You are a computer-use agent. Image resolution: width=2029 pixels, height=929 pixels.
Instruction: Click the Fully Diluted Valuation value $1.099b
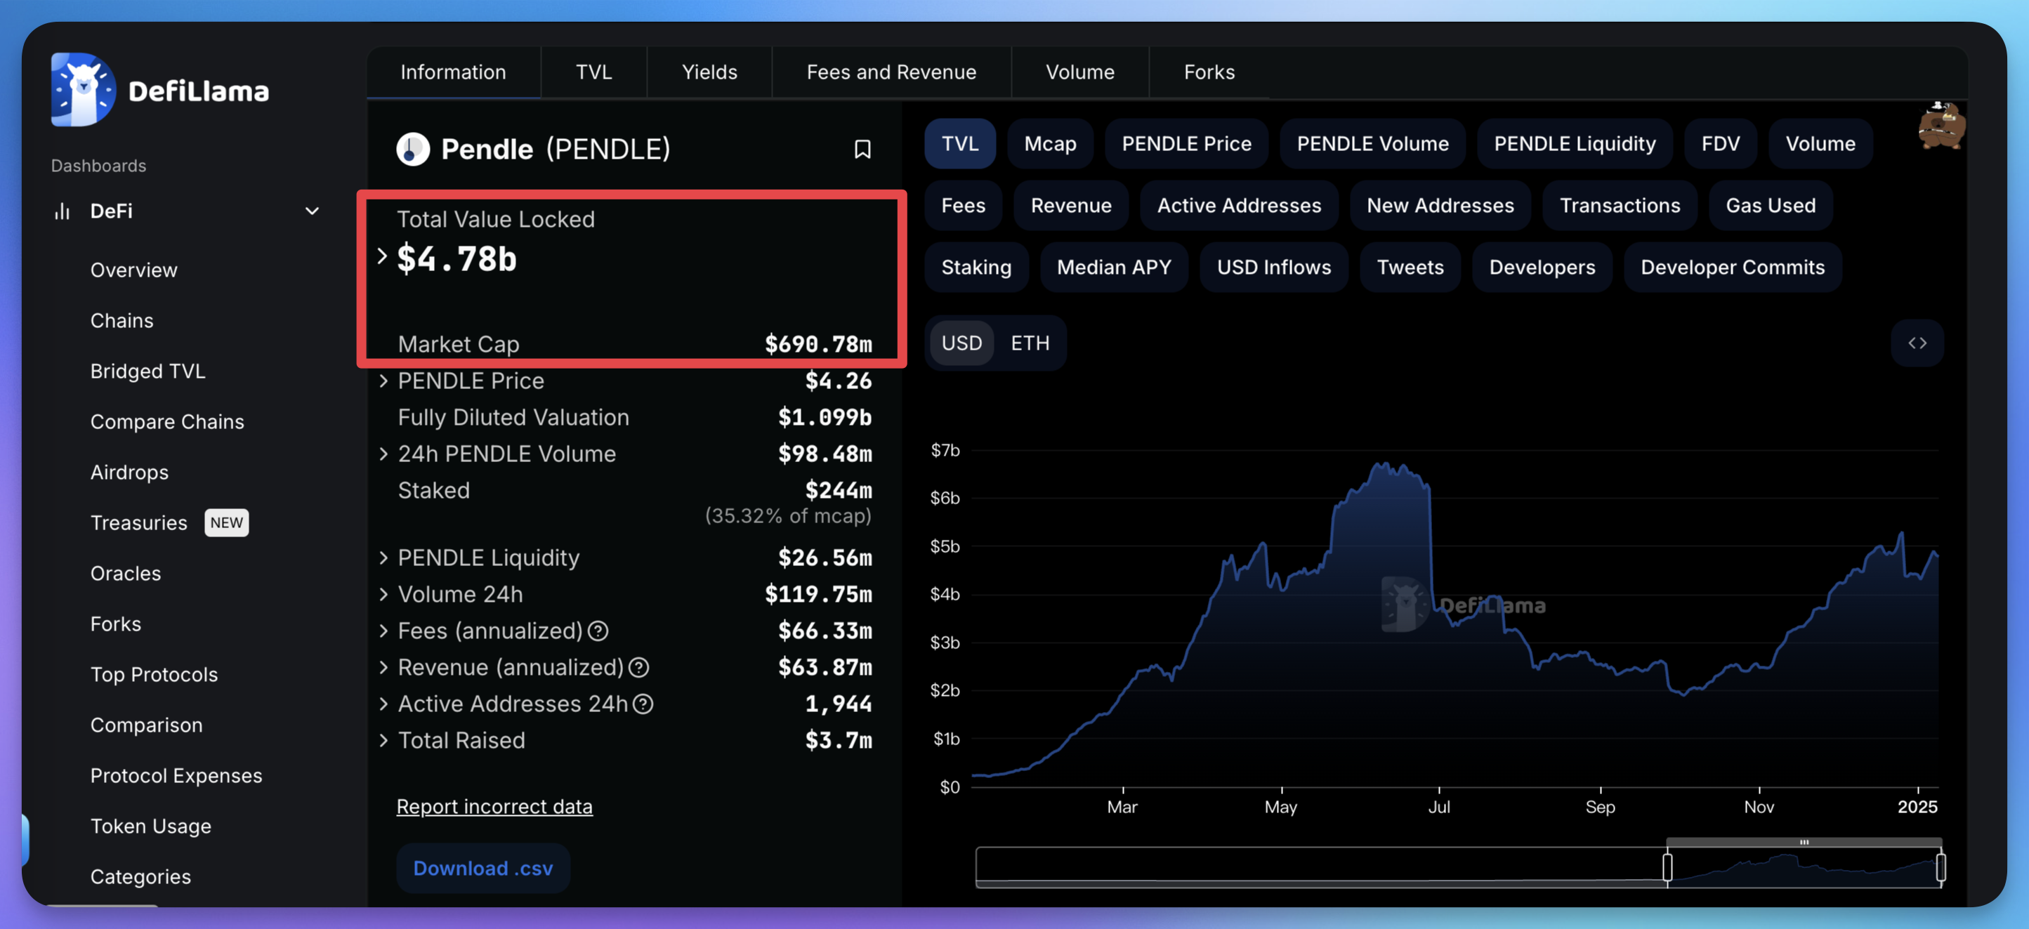[x=825, y=417]
